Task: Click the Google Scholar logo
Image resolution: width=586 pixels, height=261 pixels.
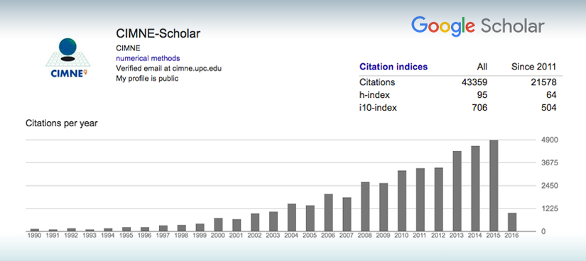Action: (x=477, y=27)
